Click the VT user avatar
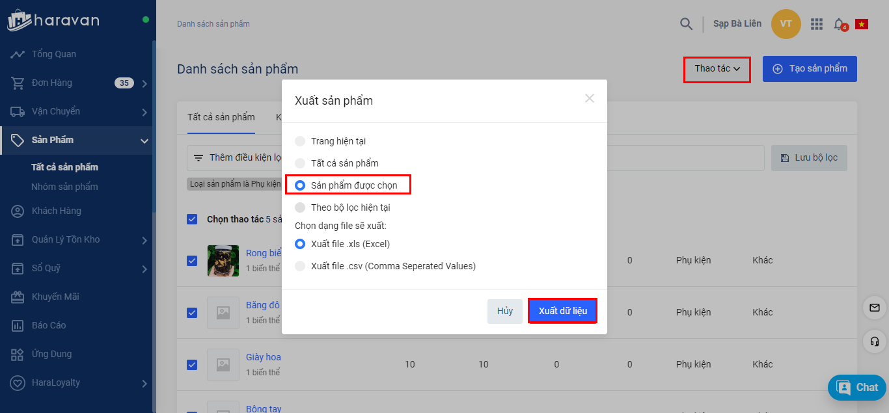This screenshot has width=889, height=413. coord(786,24)
